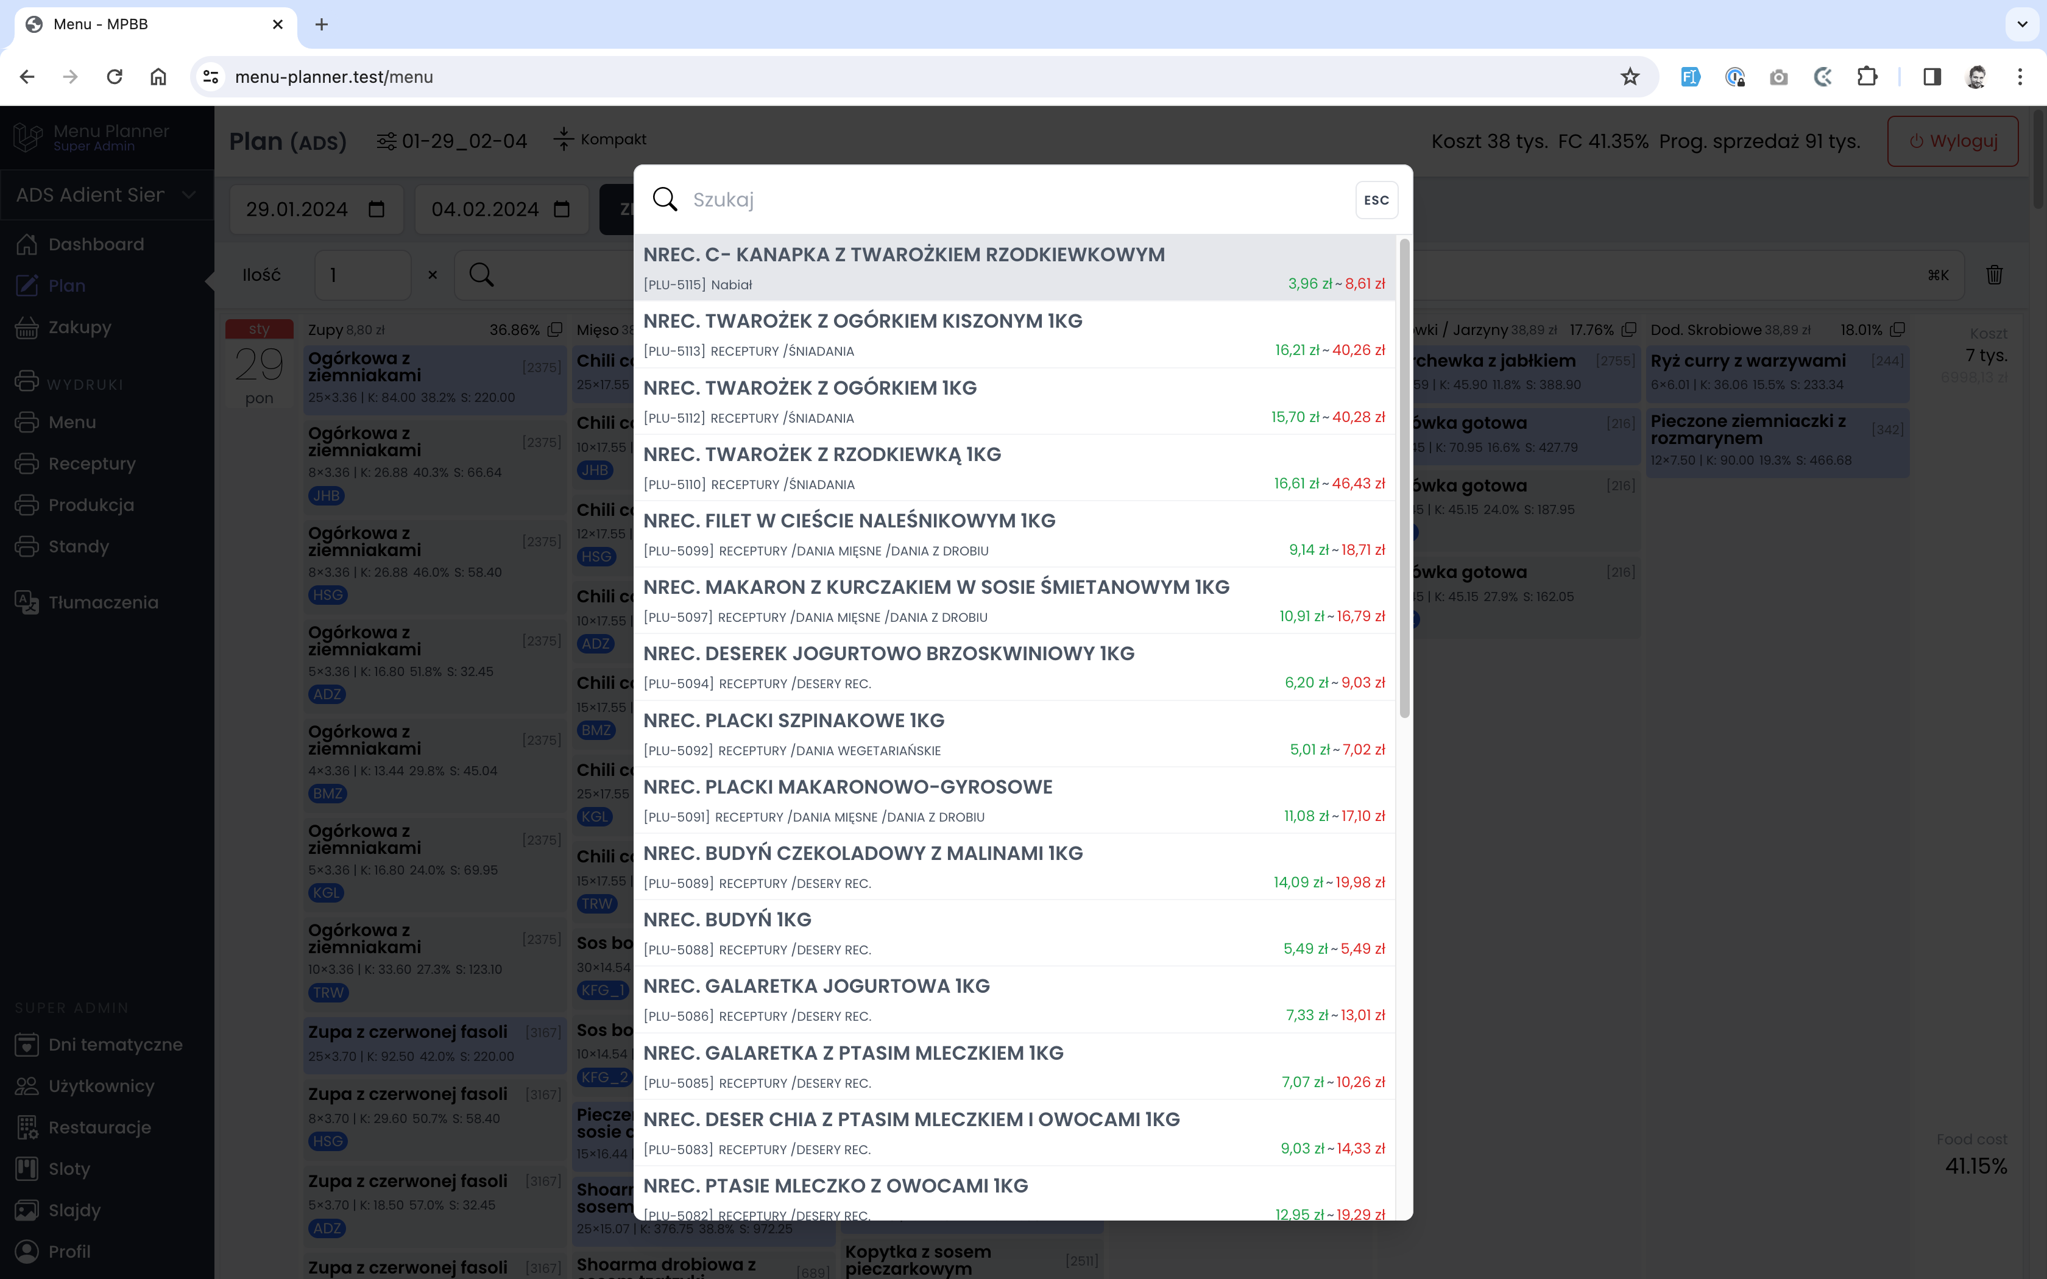2047x1279 pixels.
Task: Open the 01-29_02-04 plan settings sliders
Action: coord(387,141)
